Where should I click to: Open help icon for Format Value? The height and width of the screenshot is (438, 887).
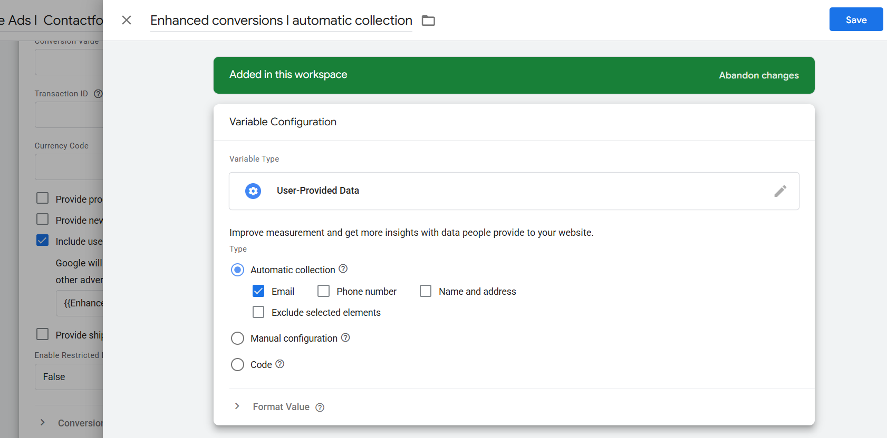[320, 407]
